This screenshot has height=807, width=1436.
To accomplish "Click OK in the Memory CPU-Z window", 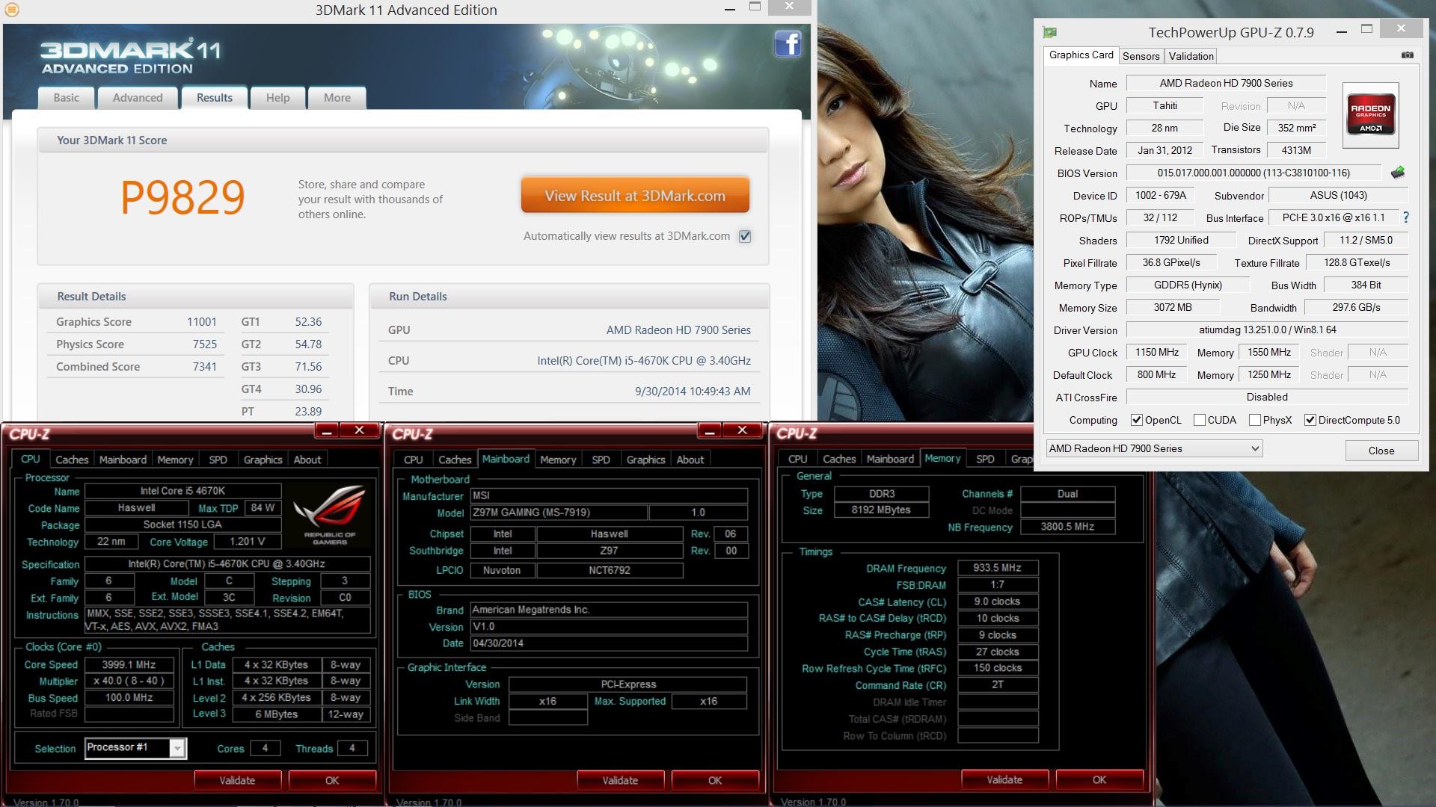I will tap(1099, 779).
